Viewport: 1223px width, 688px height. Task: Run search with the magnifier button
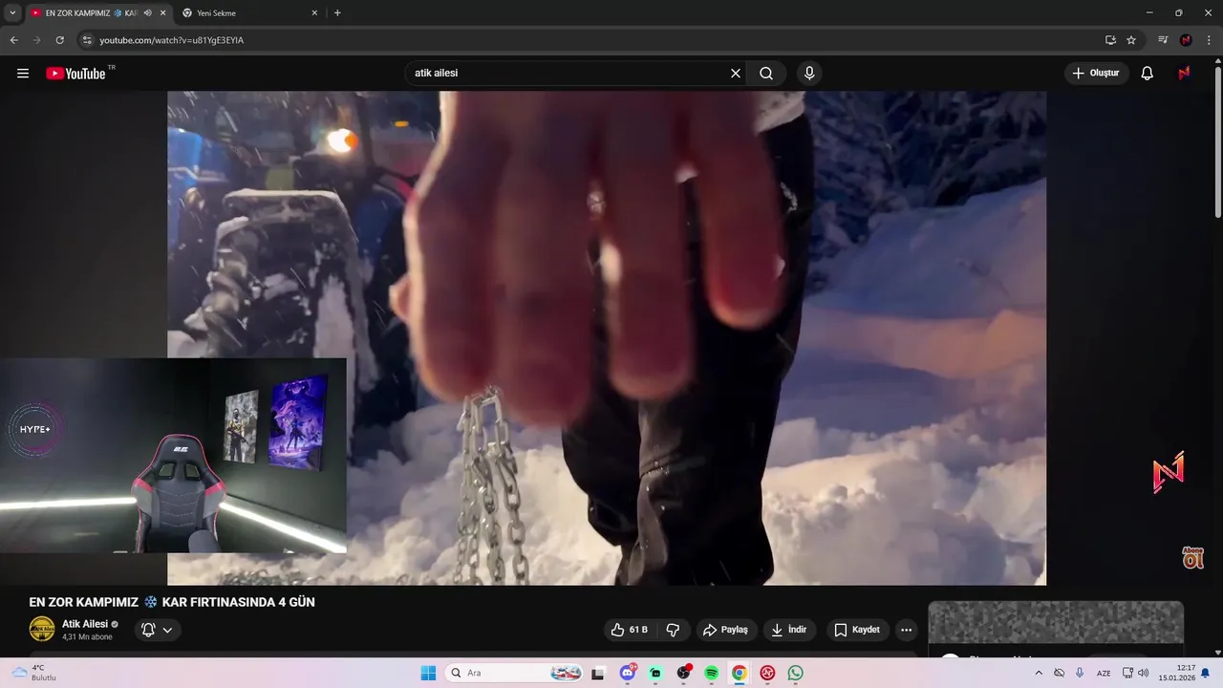coord(766,74)
